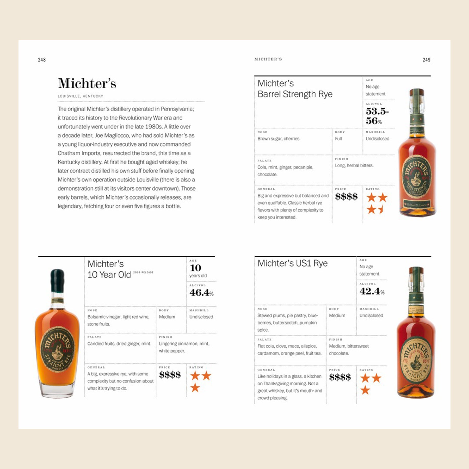Click the Barrel Strength Rye price dollar signs
This screenshot has width=469, height=469.
[x=346, y=196]
